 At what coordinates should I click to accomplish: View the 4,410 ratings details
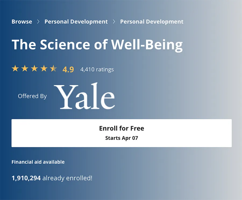coord(97,69)
